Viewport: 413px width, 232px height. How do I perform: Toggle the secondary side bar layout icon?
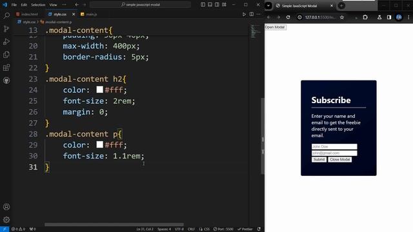[217, 5]
